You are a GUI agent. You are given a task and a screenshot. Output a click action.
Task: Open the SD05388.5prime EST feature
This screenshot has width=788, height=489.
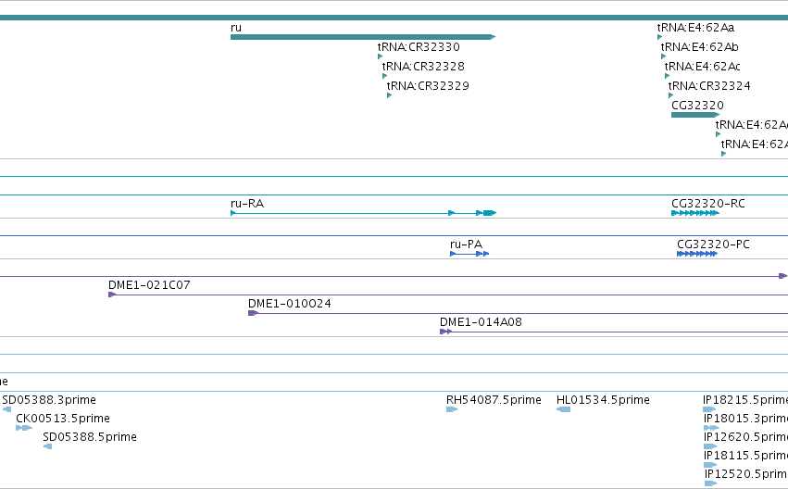coord(48,446)
